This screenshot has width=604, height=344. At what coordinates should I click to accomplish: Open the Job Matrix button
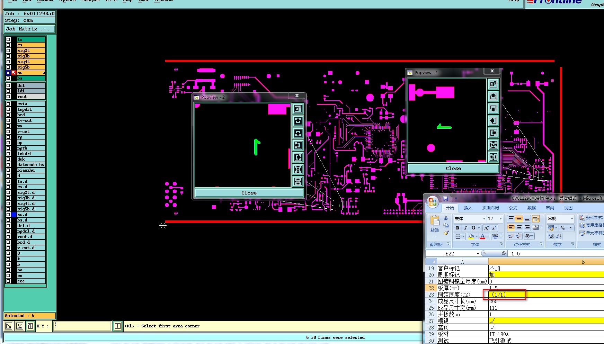pyautogui.click(x=29, y=29)
